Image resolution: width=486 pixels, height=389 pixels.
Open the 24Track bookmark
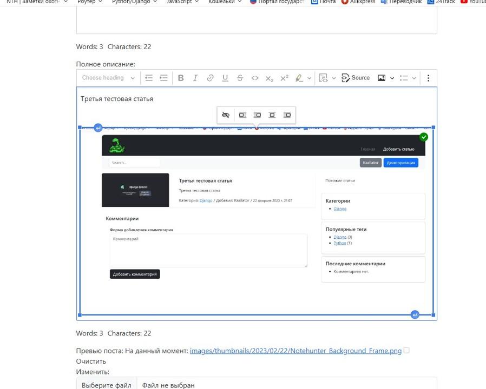point(441,2)
